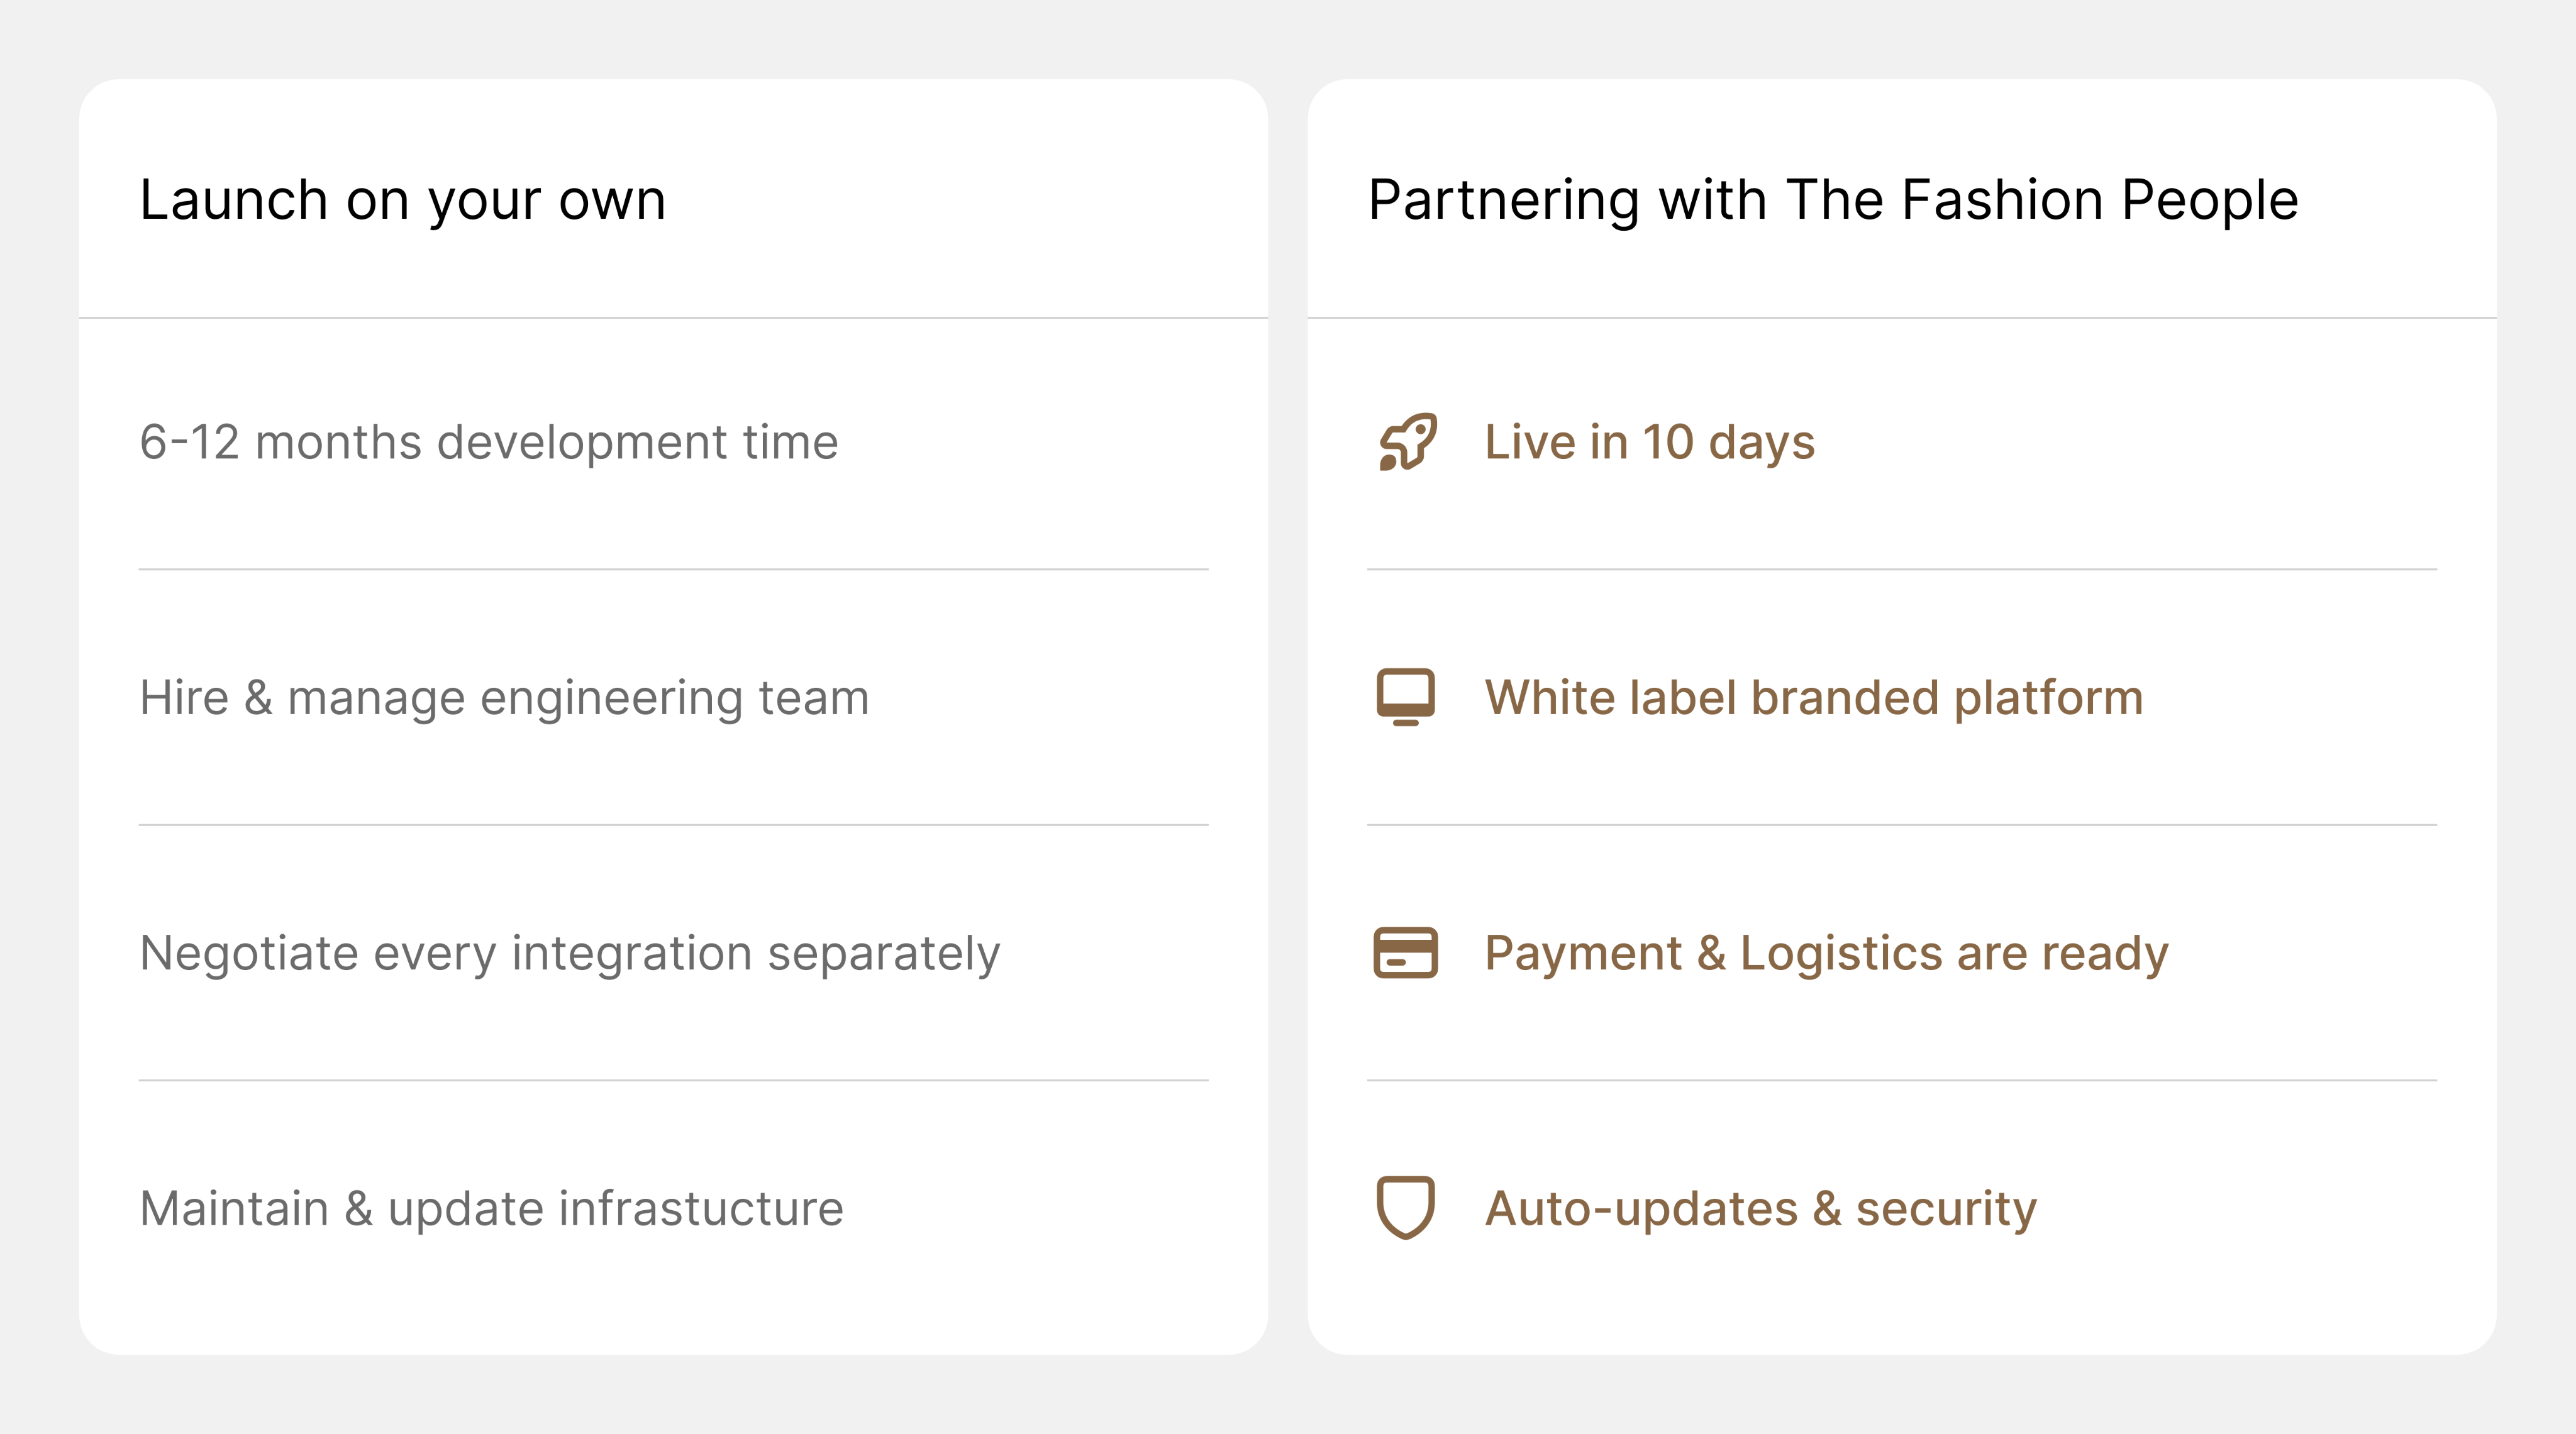Select 'Negotiate every integration separately' row
Image resolution: width=2576 pixels, height=1434 pixels.
673,953
